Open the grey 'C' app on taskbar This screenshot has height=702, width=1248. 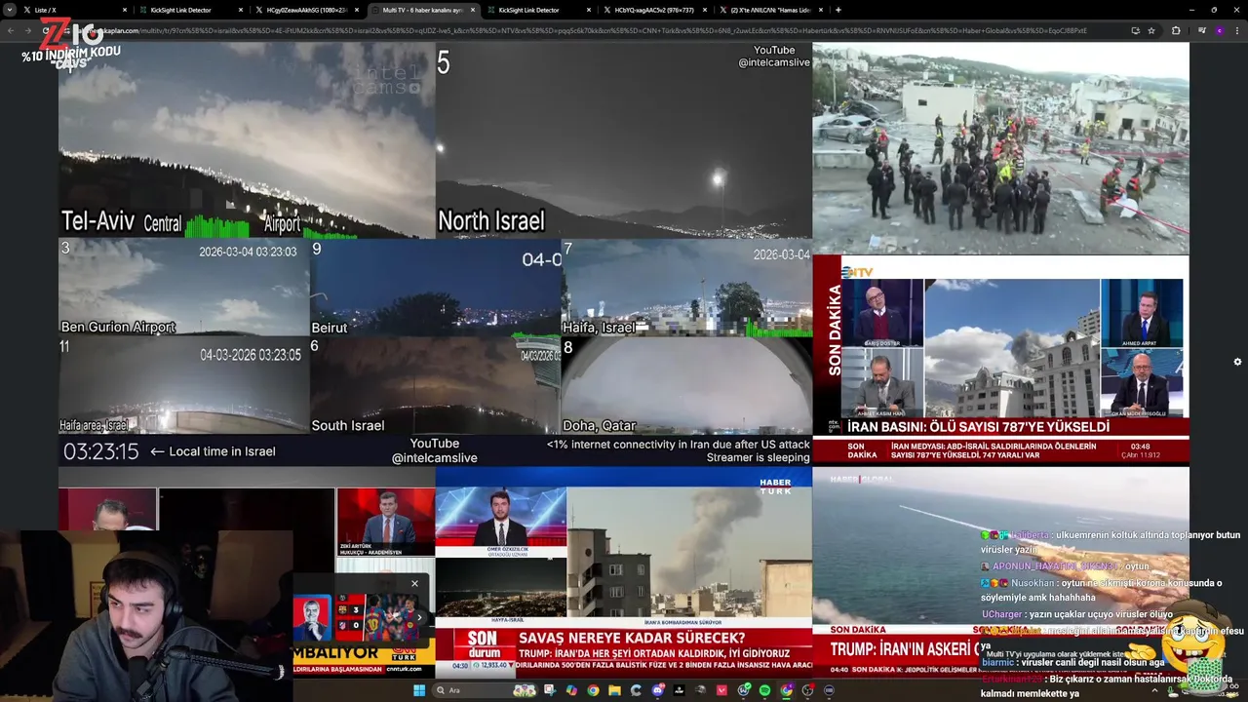pos(636,690)
